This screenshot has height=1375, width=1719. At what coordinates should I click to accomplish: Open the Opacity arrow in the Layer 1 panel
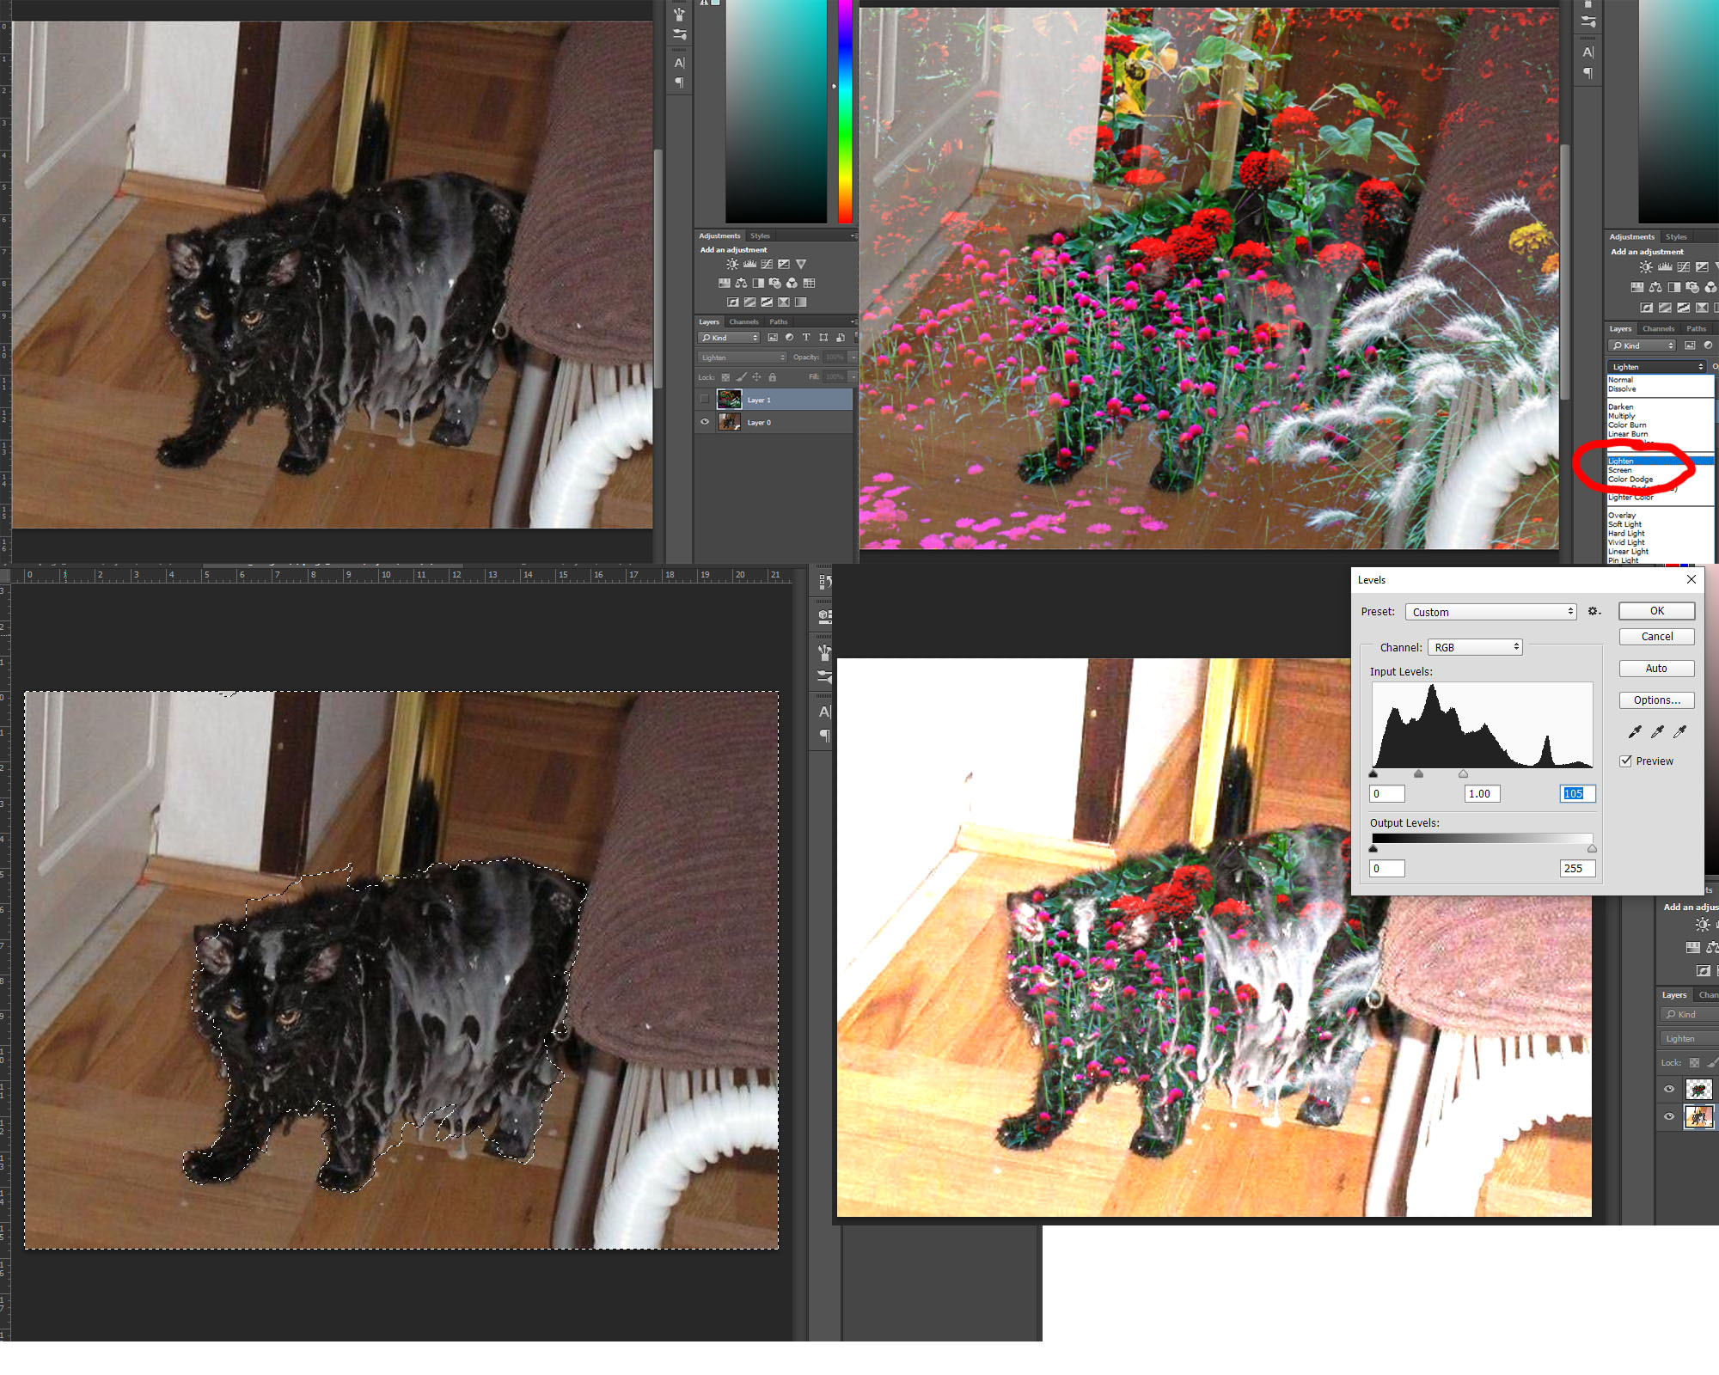tap(853, 357)
